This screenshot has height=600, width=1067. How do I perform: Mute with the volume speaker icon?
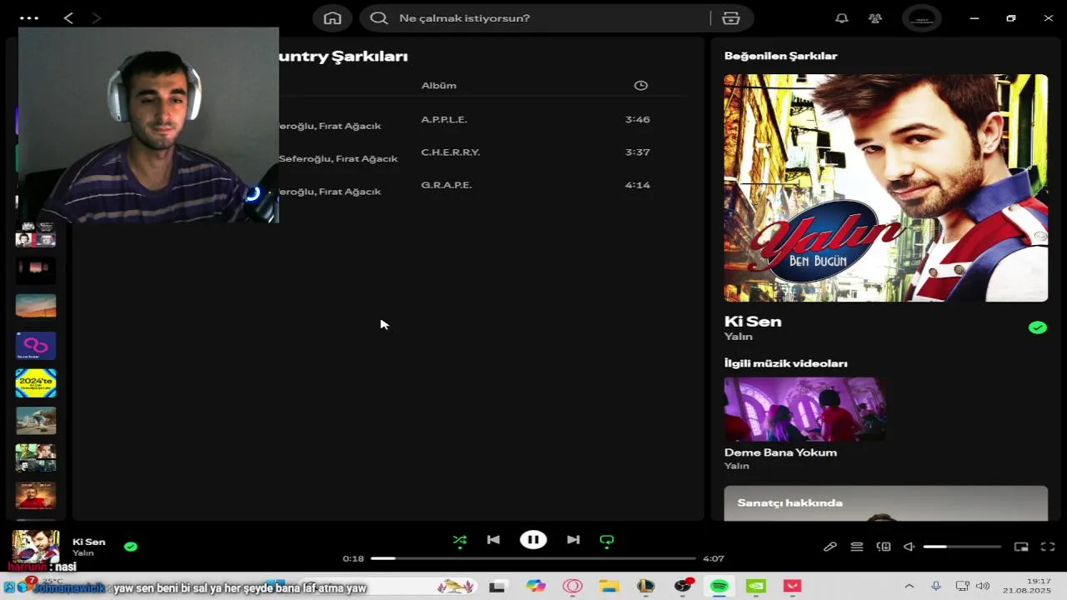pyautogui.click(x=909, y=547)
